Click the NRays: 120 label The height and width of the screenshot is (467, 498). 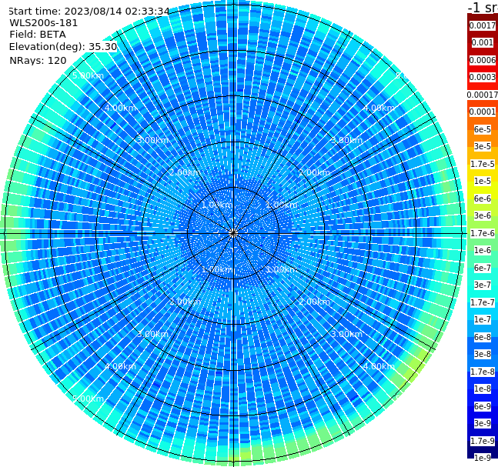tap(38, 60)
